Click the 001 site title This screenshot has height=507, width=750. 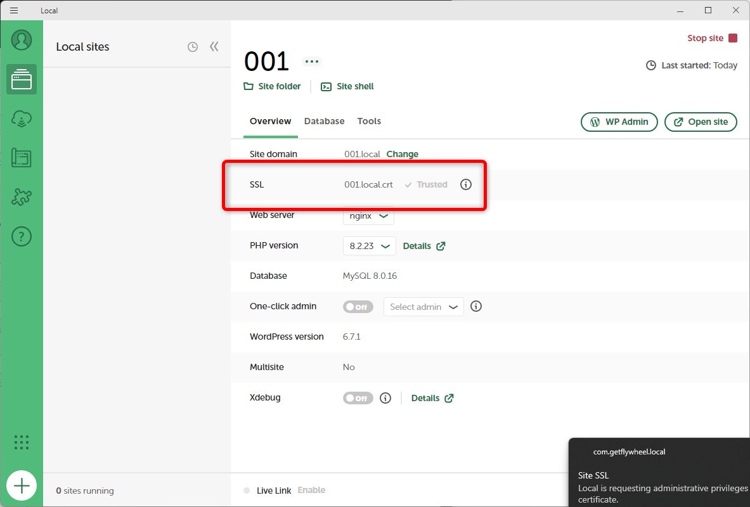(x=266, y=61)
